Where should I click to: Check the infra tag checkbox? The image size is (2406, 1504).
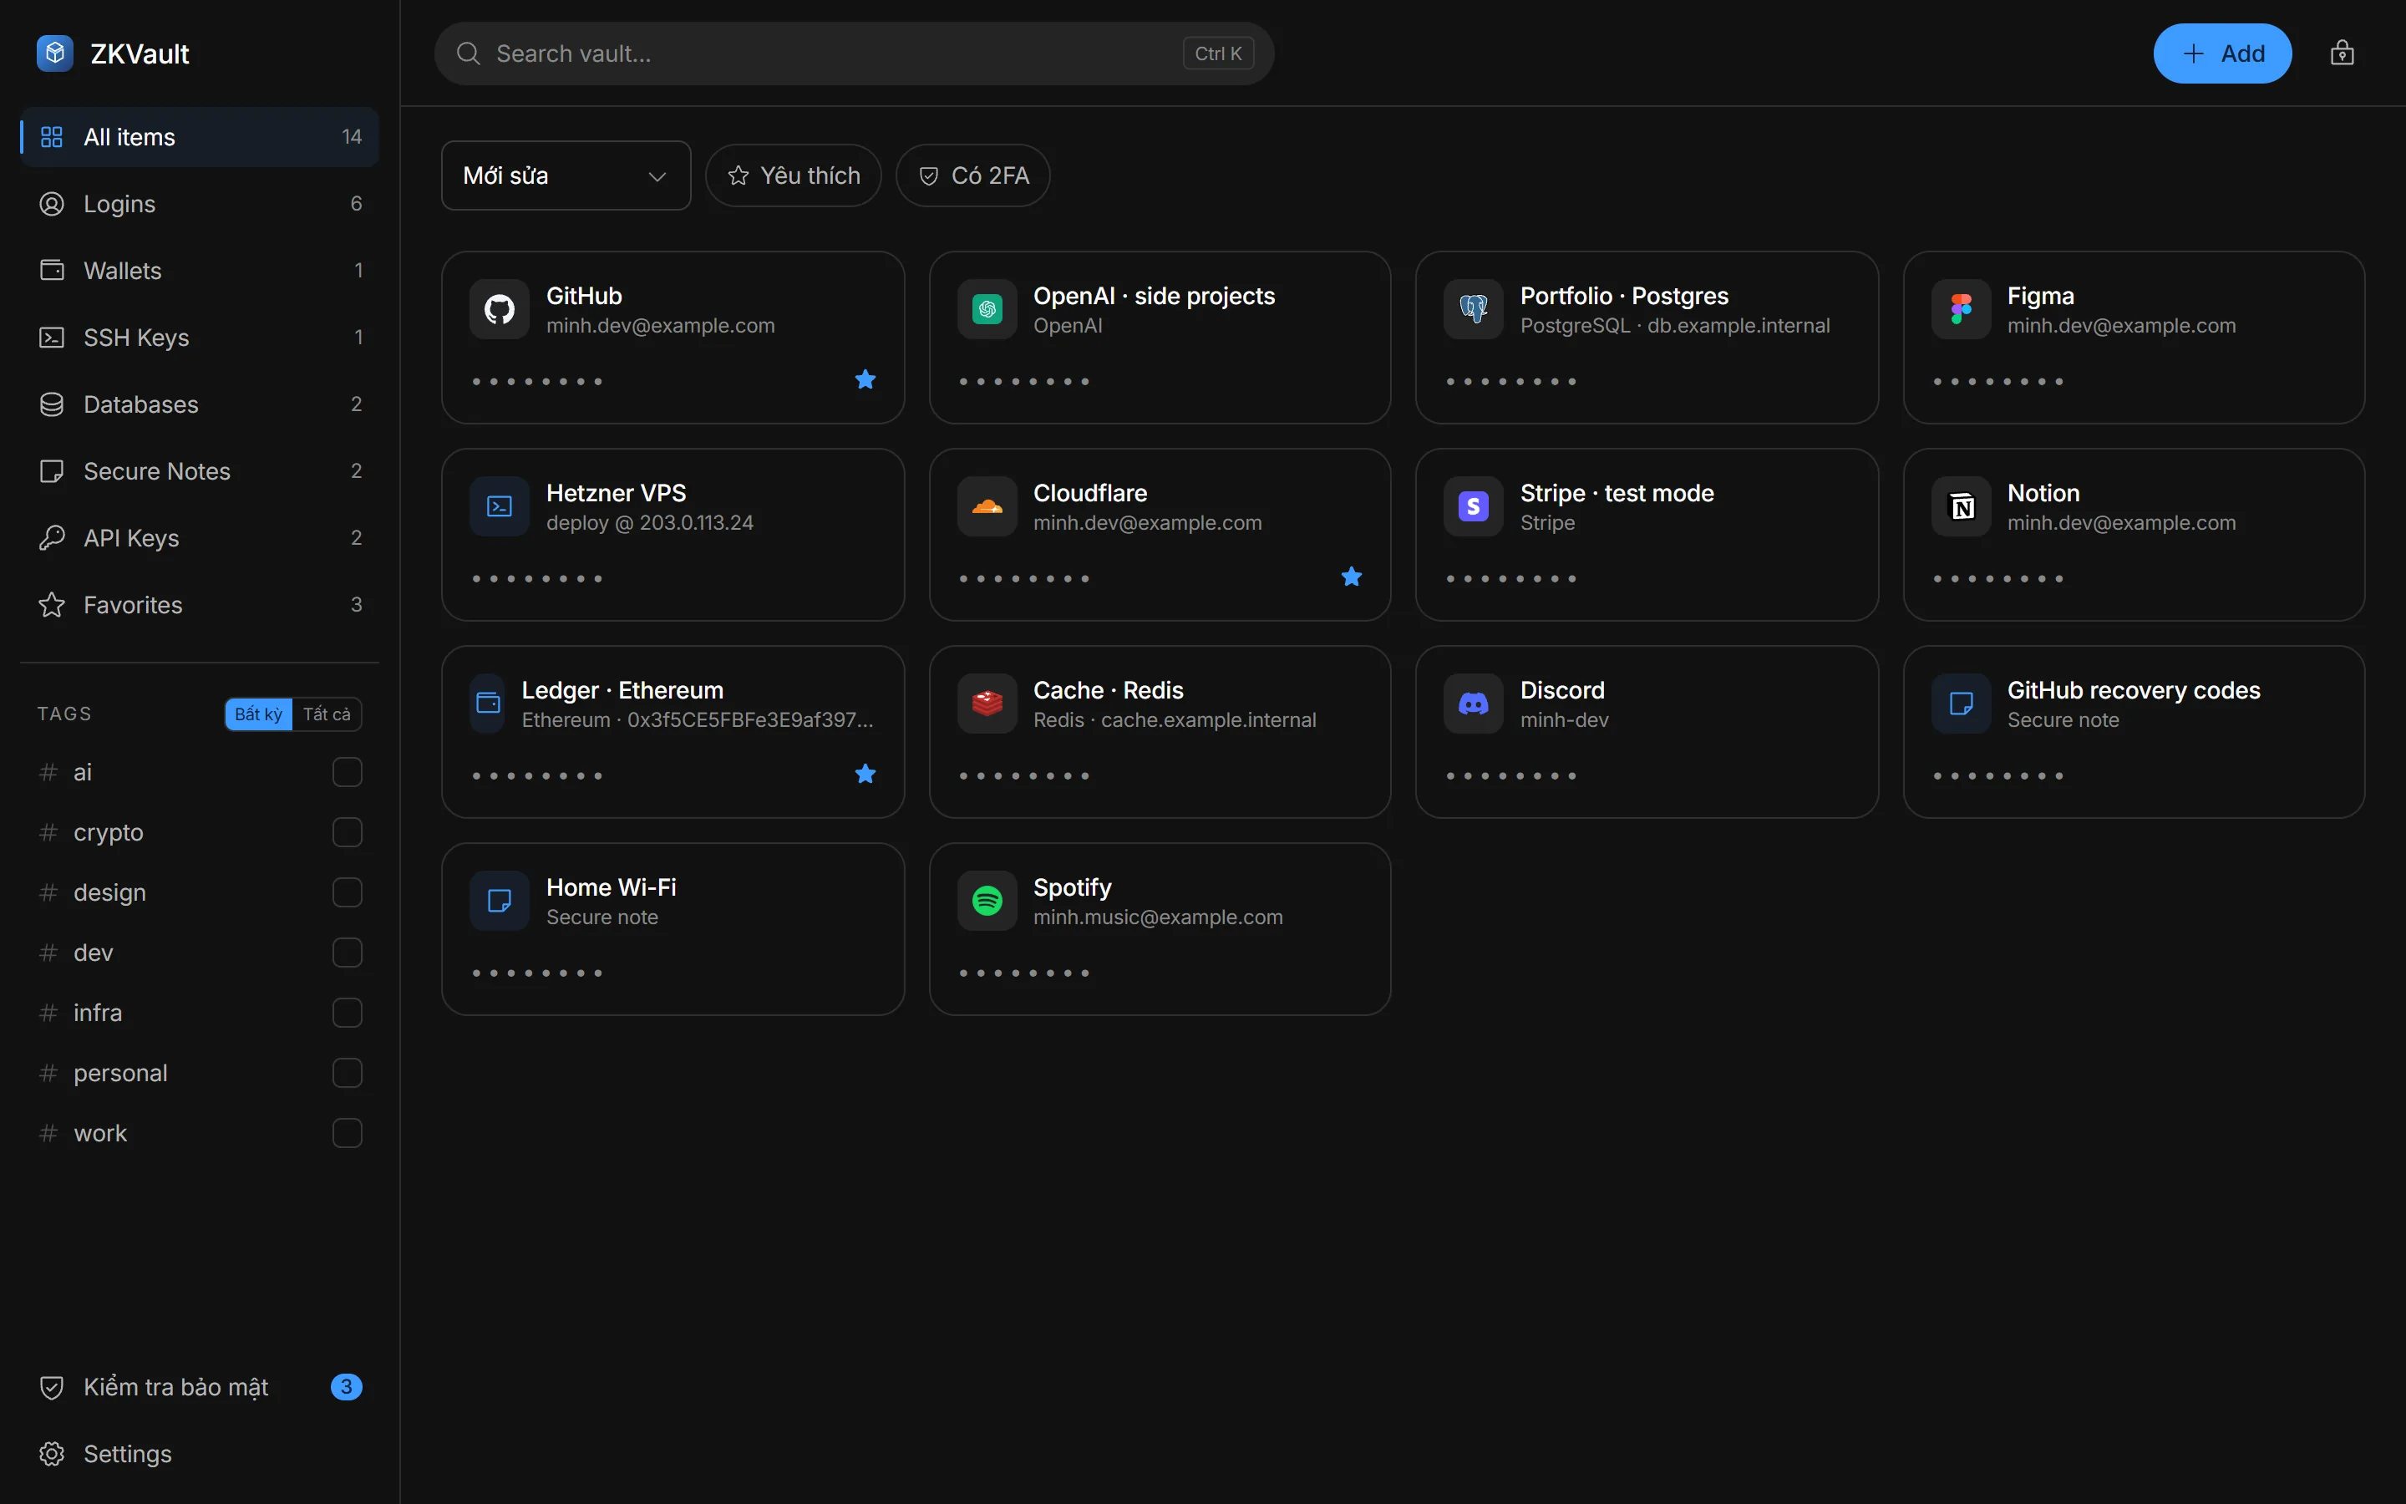point(347,1013)
